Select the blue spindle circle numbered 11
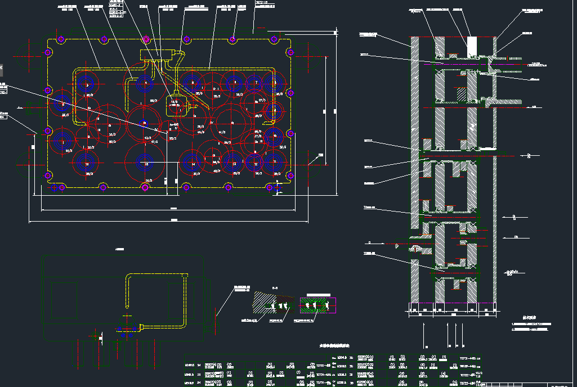 click(274, 162)
